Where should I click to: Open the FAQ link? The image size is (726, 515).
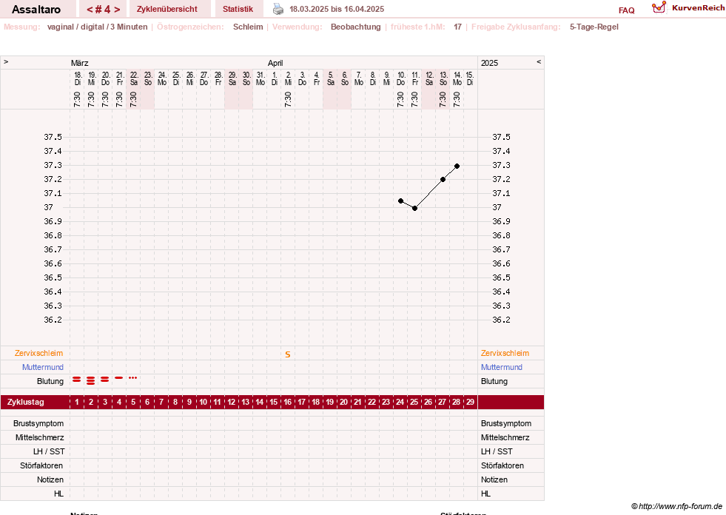[626, 10]
